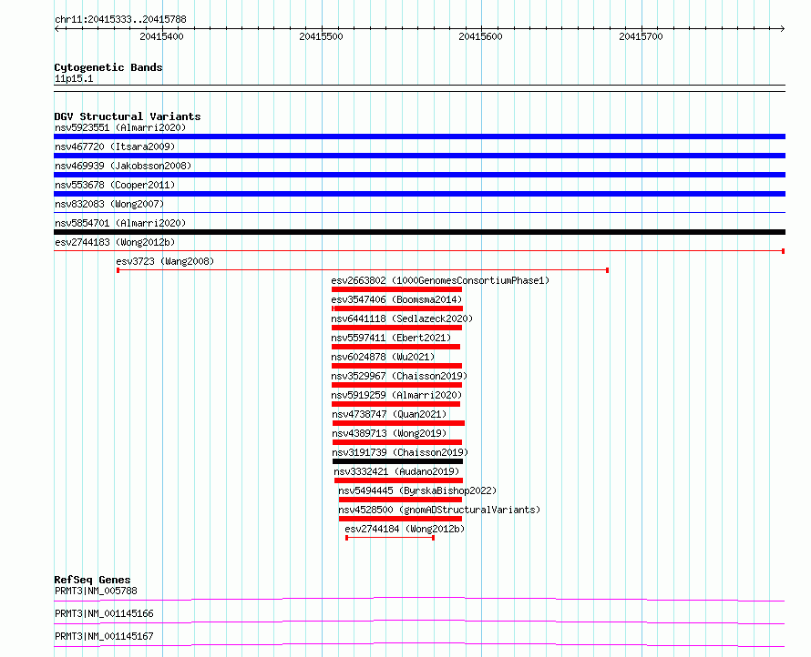This screenshot has height=657, width=811.
Task: Open nsv832083 (Wong2007) variant label
Action: tap(109, 204)
